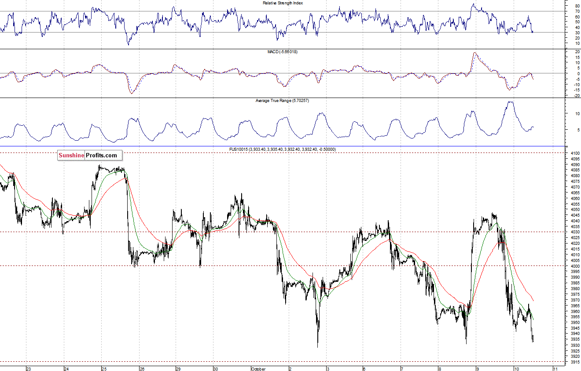
Task: Select date label 11 on time axis
Action: tap(555, 369)
